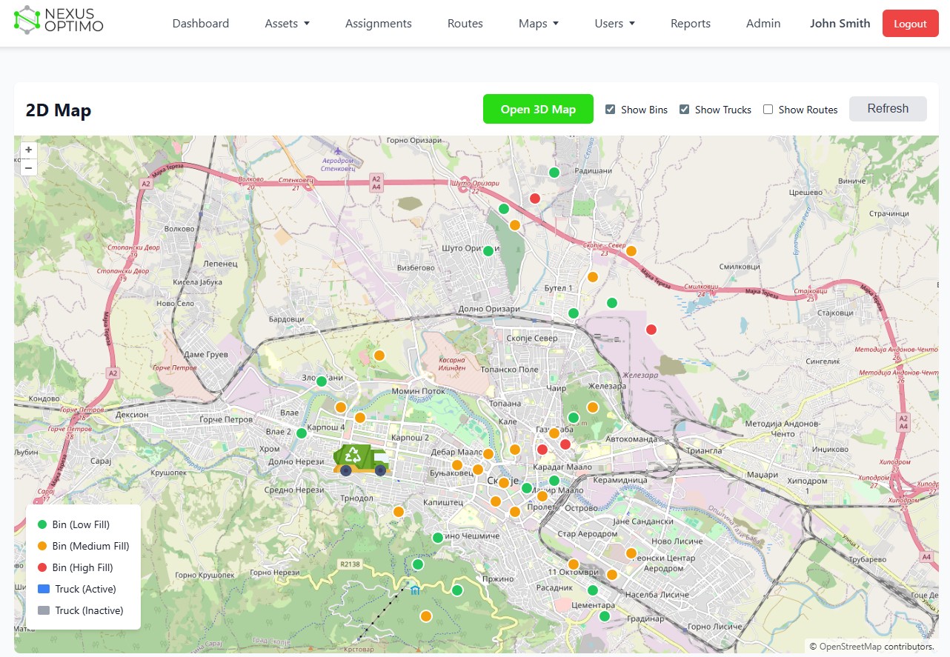Click the Bin (Medium Fill) legend entry

click(83, 546)
